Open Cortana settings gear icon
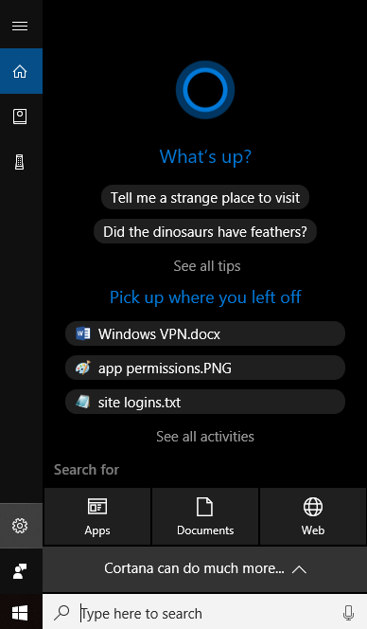Viewport: 367px width, 629px height. tap(21, 526)
